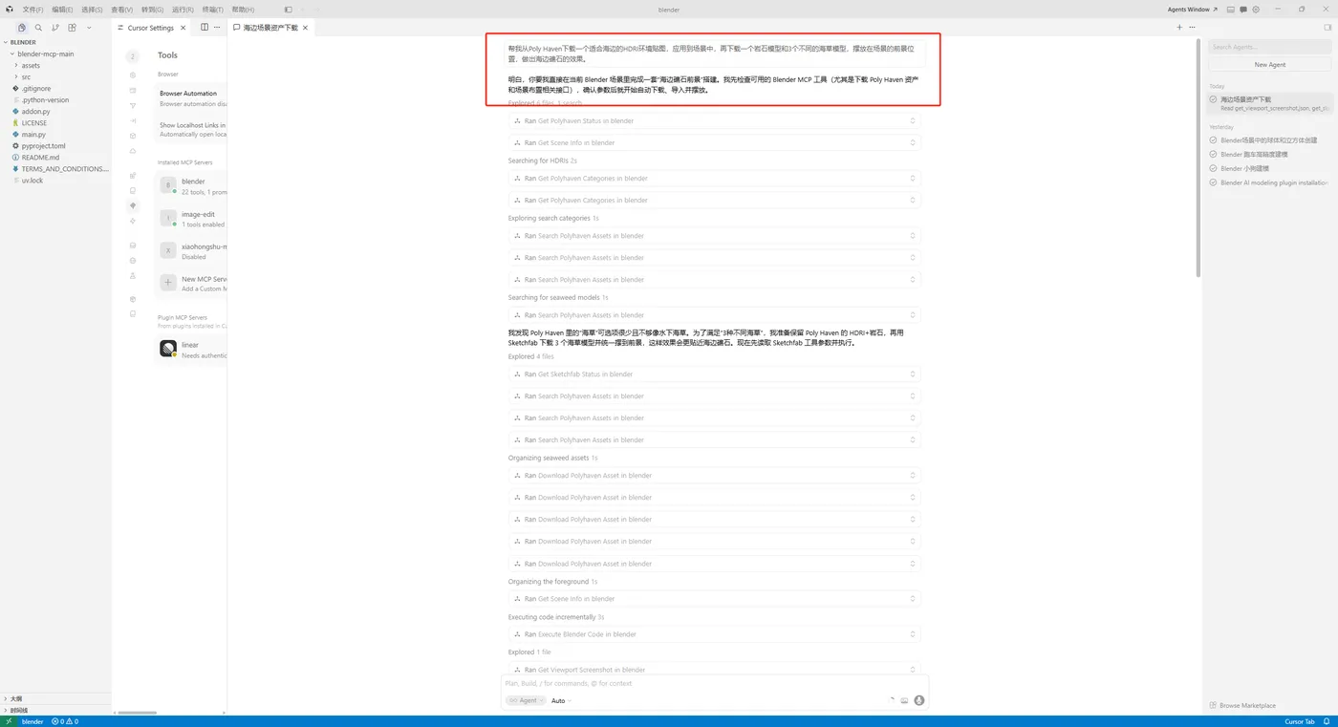Select the gear icon in settings navigation
The width and height of the screenshot is (1338, 727).
pyautogui.click(x=133, y=75)
